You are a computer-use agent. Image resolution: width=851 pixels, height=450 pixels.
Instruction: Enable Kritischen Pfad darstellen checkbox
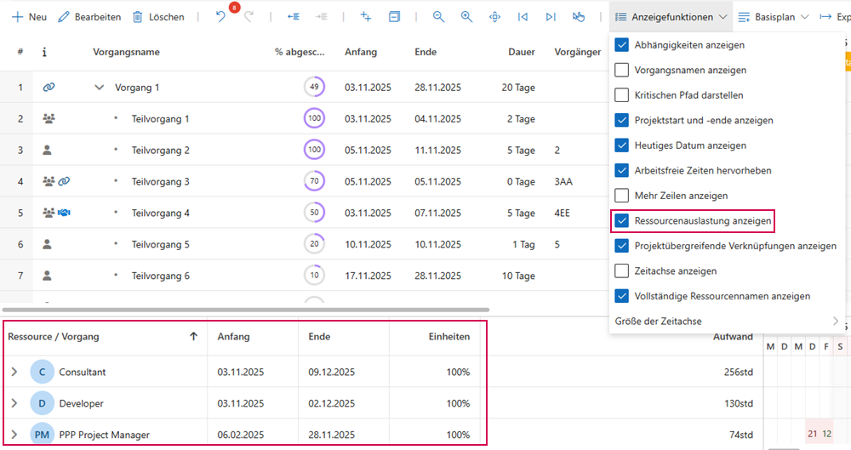(622, 95)
